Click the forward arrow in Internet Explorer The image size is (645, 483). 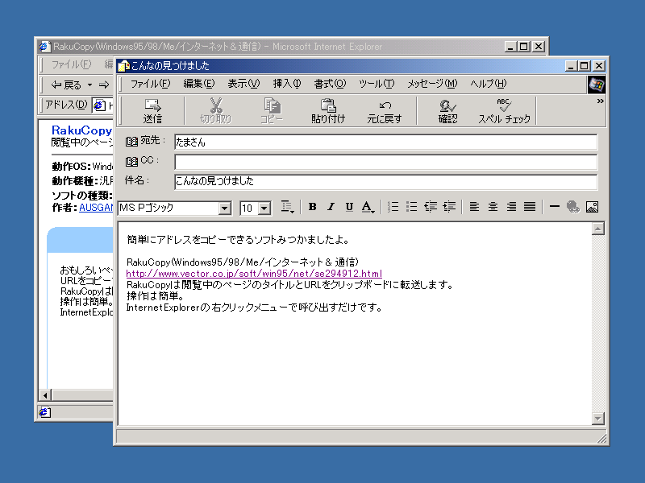[x=104, y=85]
